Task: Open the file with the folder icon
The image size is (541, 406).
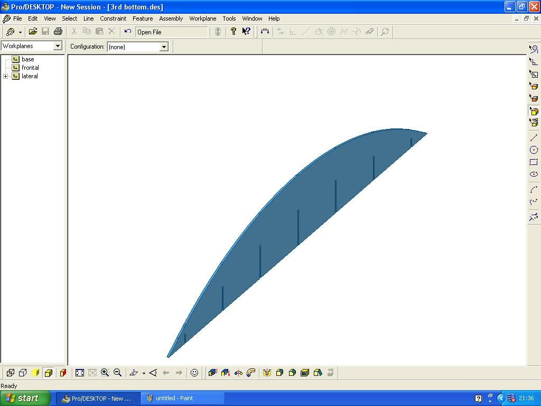Action: point(33,32)
